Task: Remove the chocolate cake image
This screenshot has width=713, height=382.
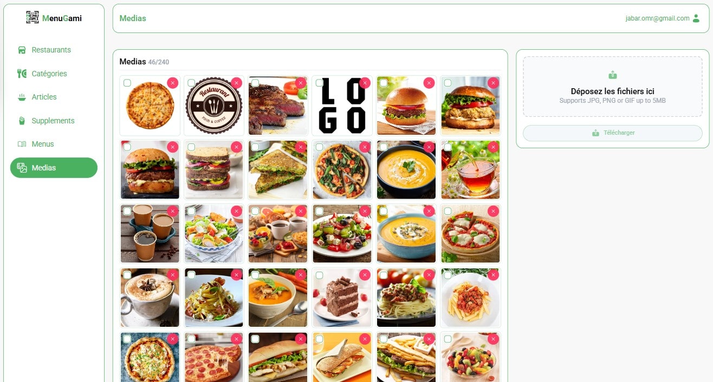Action: (x=365, y=275)
